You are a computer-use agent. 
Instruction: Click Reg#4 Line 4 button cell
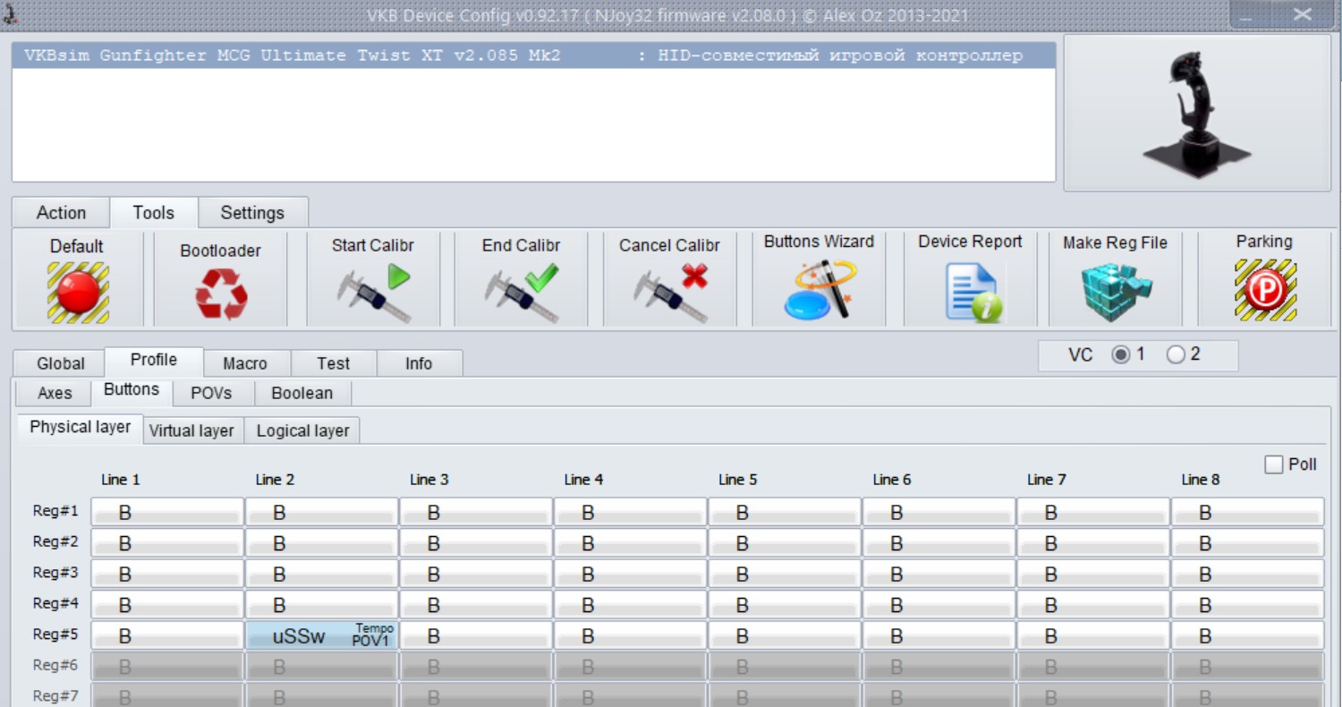click(x=630, y=604)
